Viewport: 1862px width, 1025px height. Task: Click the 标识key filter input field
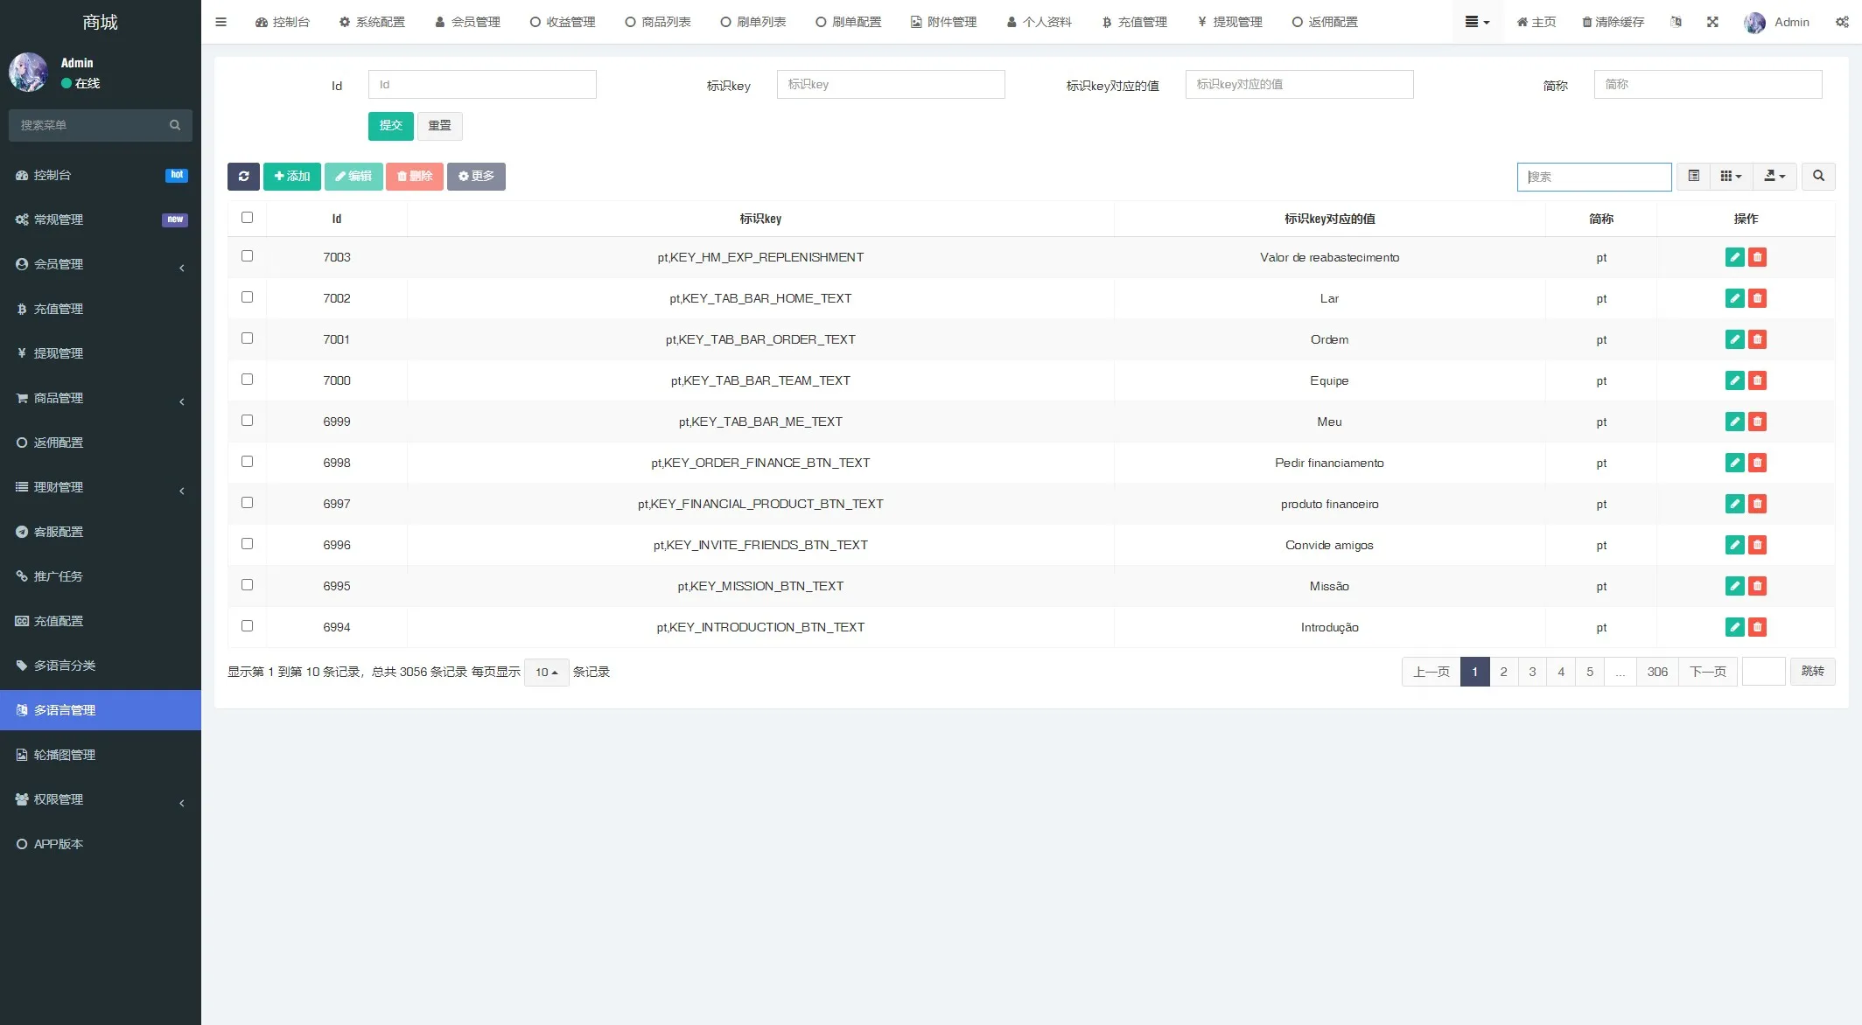pos(890,85)
